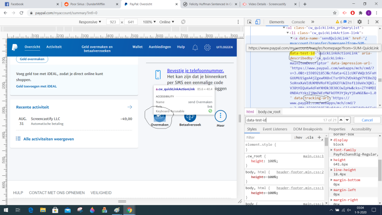Click the data-test-id search field
The height and width of the screenshot is (215, 382).
pyautogui.click(x=282, y=120)
